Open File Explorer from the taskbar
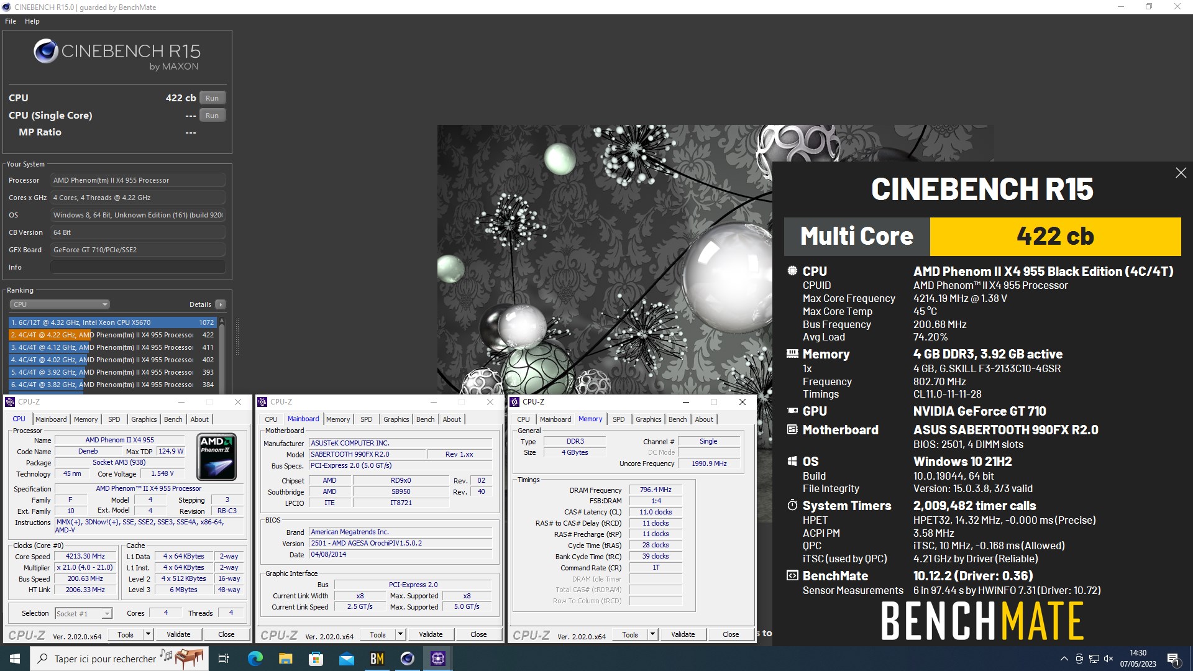1193x671 pixels. 285,659
